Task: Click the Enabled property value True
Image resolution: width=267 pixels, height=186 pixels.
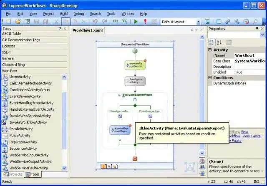Action: coord(249,72)
